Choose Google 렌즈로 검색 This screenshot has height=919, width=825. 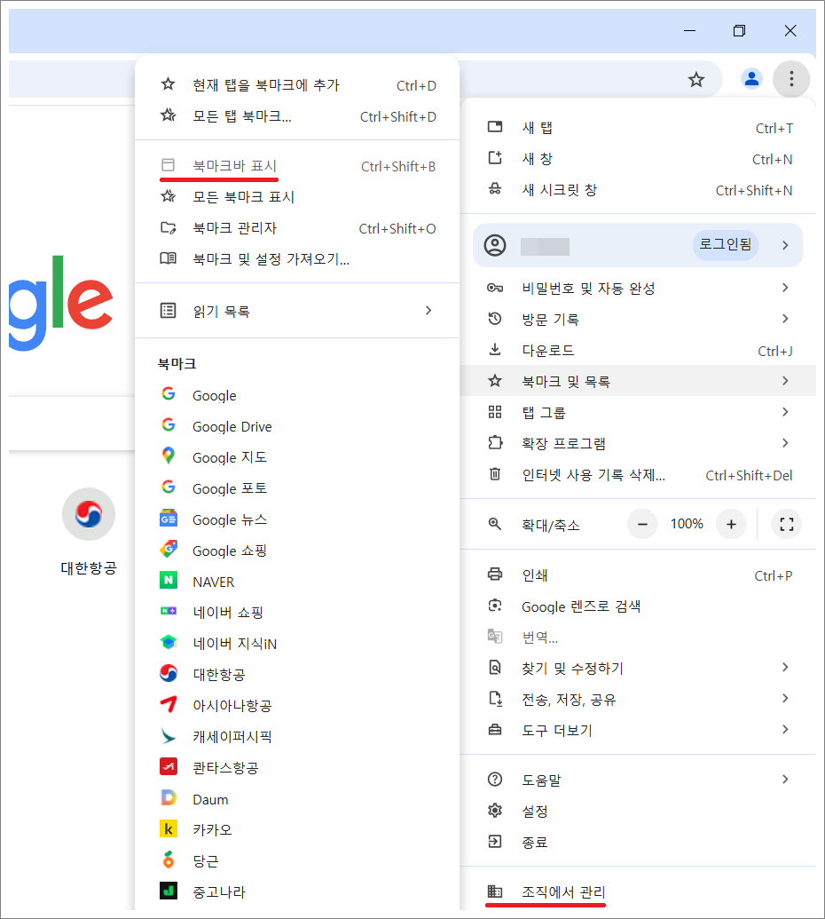[638, 606]
